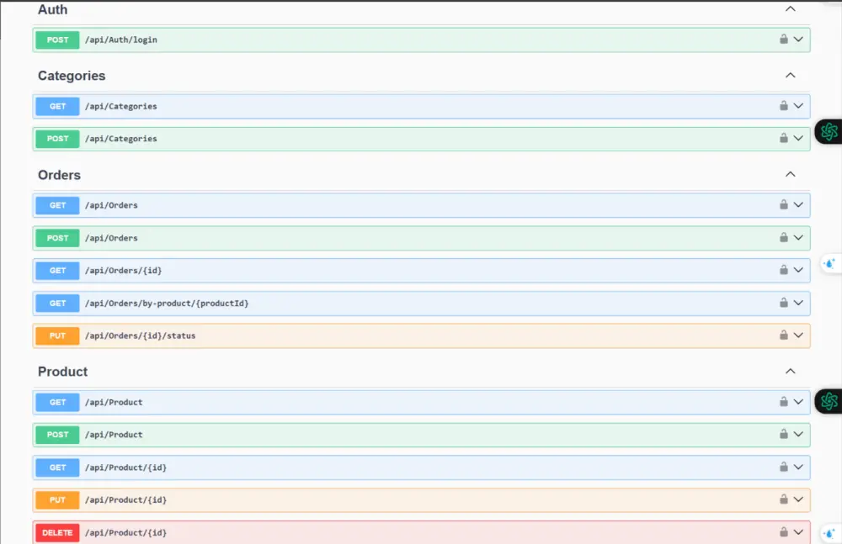Click the lock on GET /api/Orders/by-product/{productId}
842x544 pixels.
pos(785,303)
